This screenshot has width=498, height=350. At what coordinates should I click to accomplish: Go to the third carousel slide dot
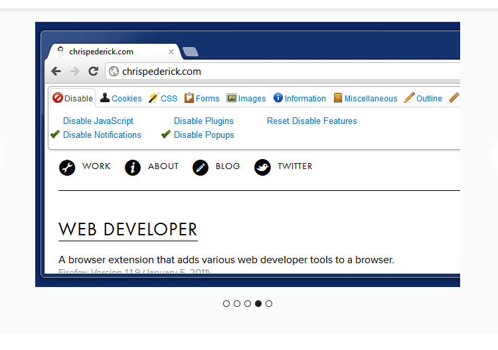click(x=248, y=304)
